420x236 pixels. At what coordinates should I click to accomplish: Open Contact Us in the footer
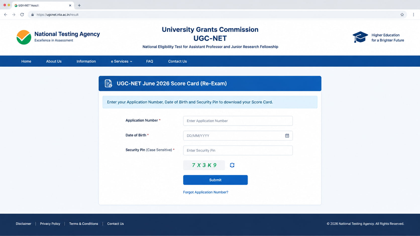115,224
